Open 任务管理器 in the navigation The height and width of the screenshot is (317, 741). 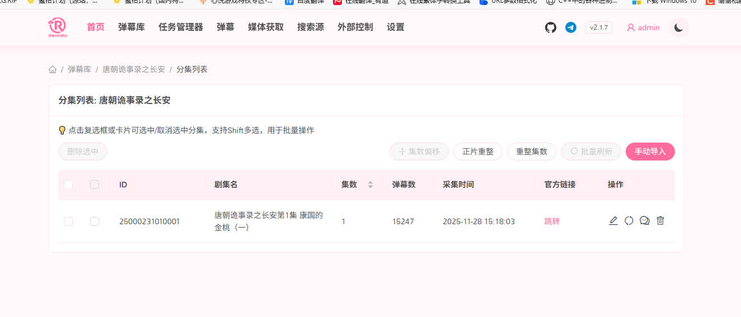tap(181, 27)
